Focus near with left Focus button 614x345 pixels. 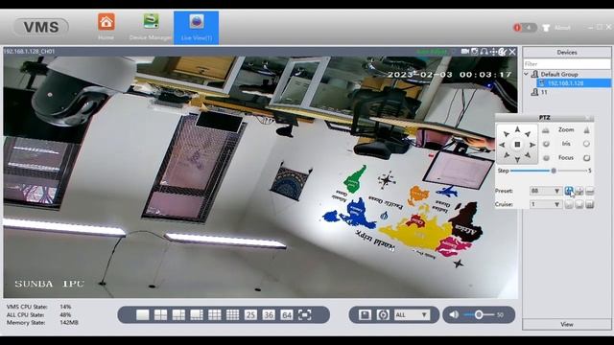pyautogui.click(x=546, y=158)
